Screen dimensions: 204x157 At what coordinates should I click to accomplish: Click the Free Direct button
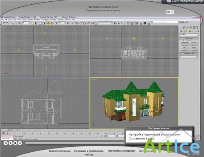click(x=193, y=45)
